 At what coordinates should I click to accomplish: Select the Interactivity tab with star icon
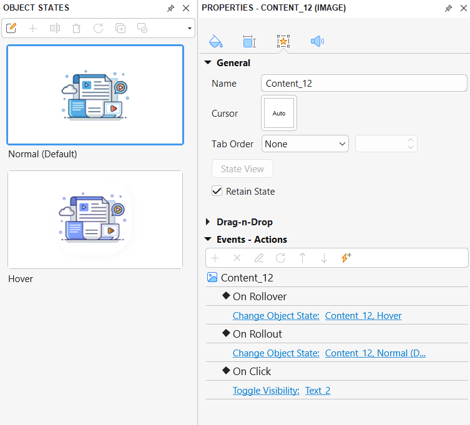pos(283,42)
